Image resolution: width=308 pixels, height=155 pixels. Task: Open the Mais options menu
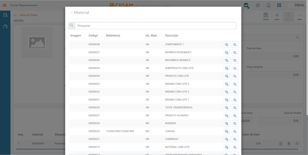tap(300, 17)
